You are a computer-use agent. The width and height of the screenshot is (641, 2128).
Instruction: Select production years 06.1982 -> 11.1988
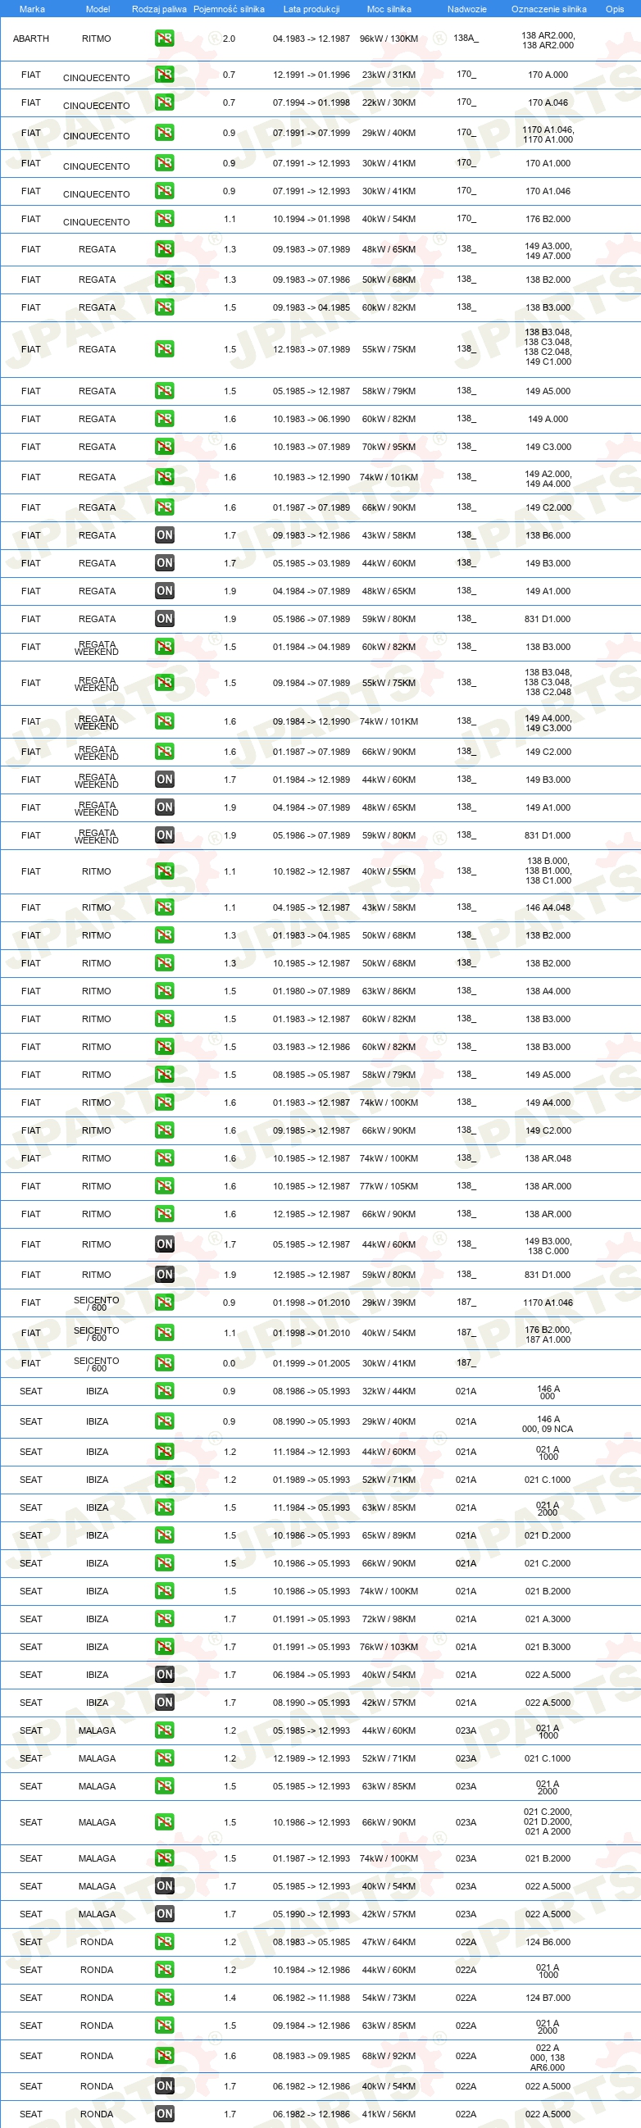pos(311,1998)
